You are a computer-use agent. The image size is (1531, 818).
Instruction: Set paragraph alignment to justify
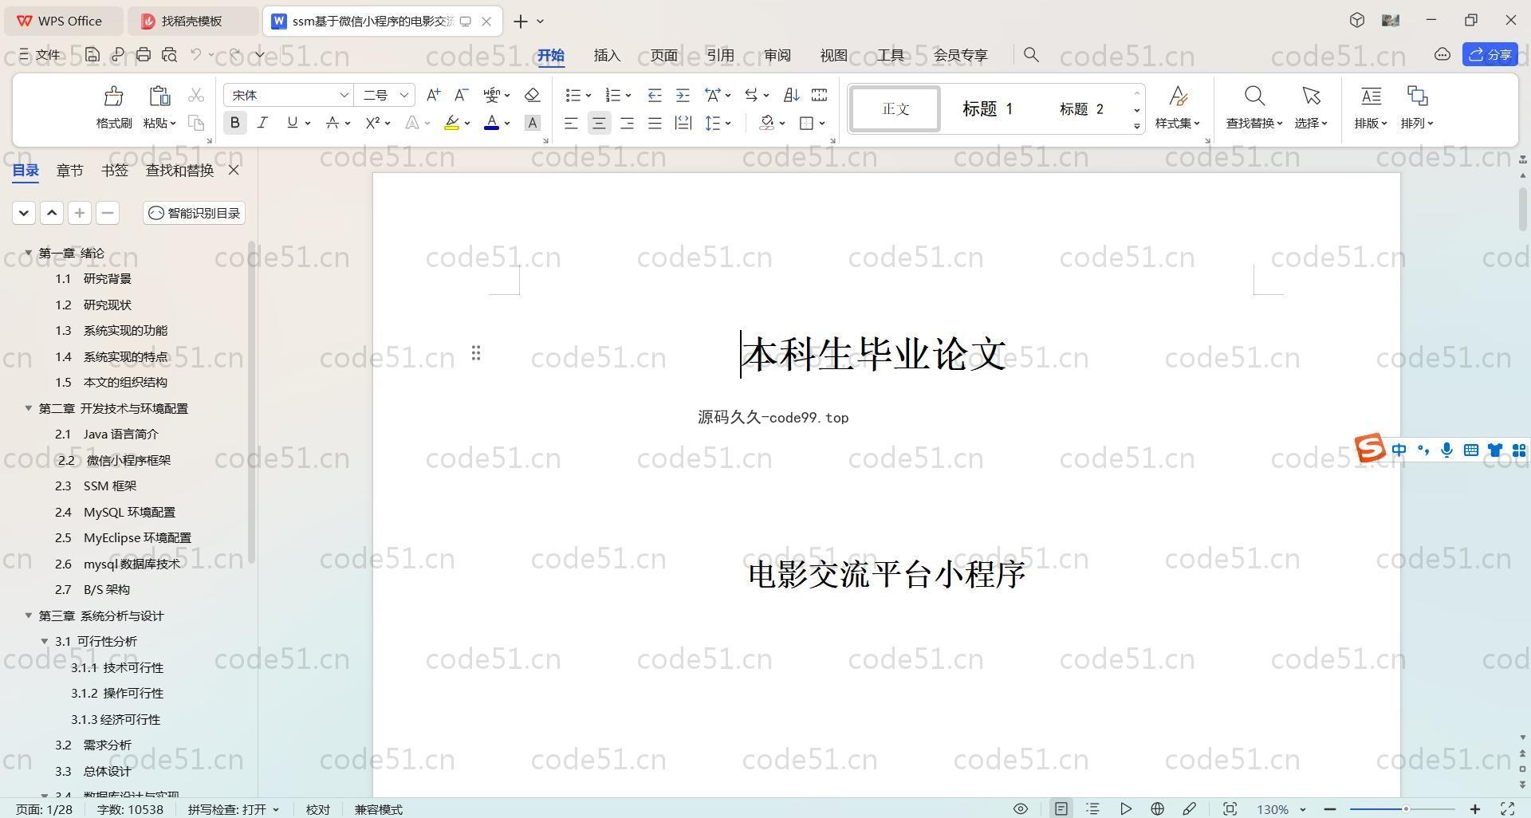pos(655,123)
